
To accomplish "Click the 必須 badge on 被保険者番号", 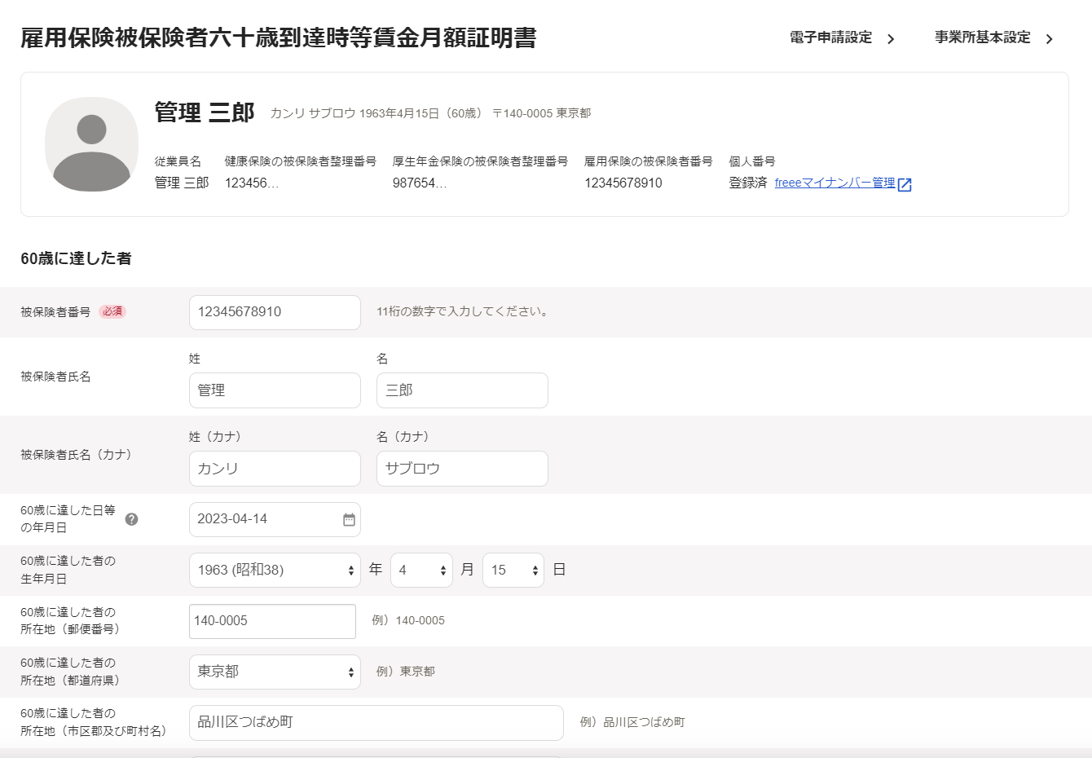I will (112, 311).
